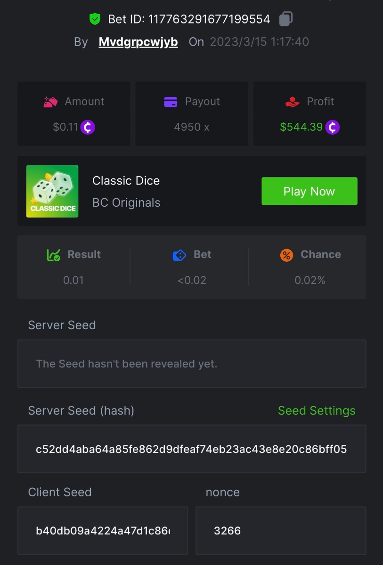Click the purple Payout card icon
The height and width of the screenshot is (565, 383).
coord(171,102)
